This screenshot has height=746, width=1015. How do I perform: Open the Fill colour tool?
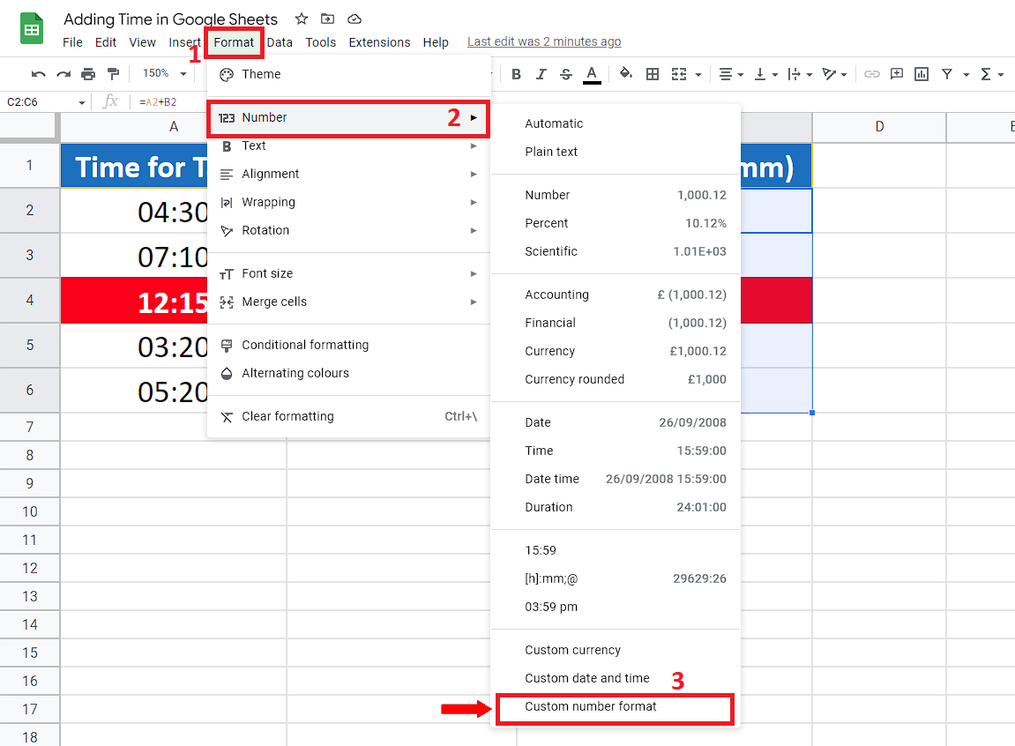tap(626, 73)
